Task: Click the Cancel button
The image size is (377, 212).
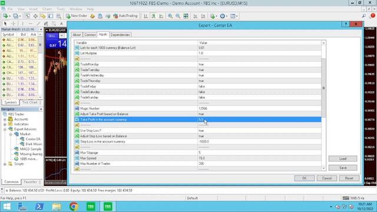Action: (326, 178)
